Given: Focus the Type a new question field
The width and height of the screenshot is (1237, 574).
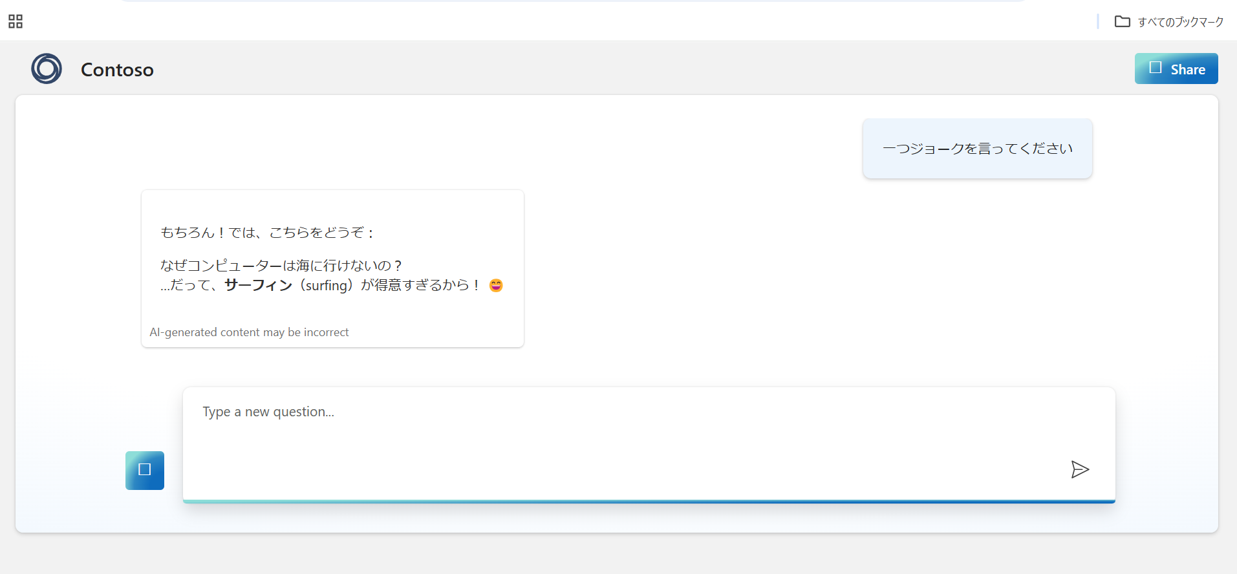Looking at the screenshot, I should [x=649, y=443].
